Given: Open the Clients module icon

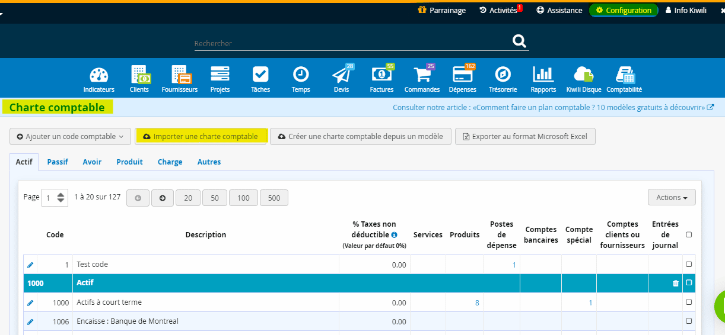Looking at the screenshot, I should [x=139, y=75].
